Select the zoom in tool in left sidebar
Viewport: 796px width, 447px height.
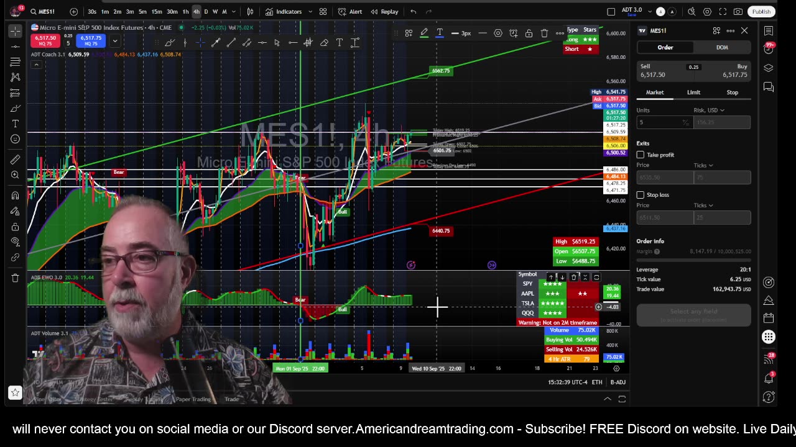(x=16, y=176)
